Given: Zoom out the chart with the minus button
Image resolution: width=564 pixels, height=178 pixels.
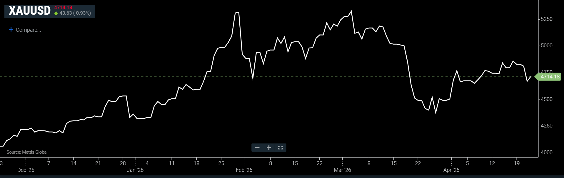Looking at the screenshot, I should 257,148.
